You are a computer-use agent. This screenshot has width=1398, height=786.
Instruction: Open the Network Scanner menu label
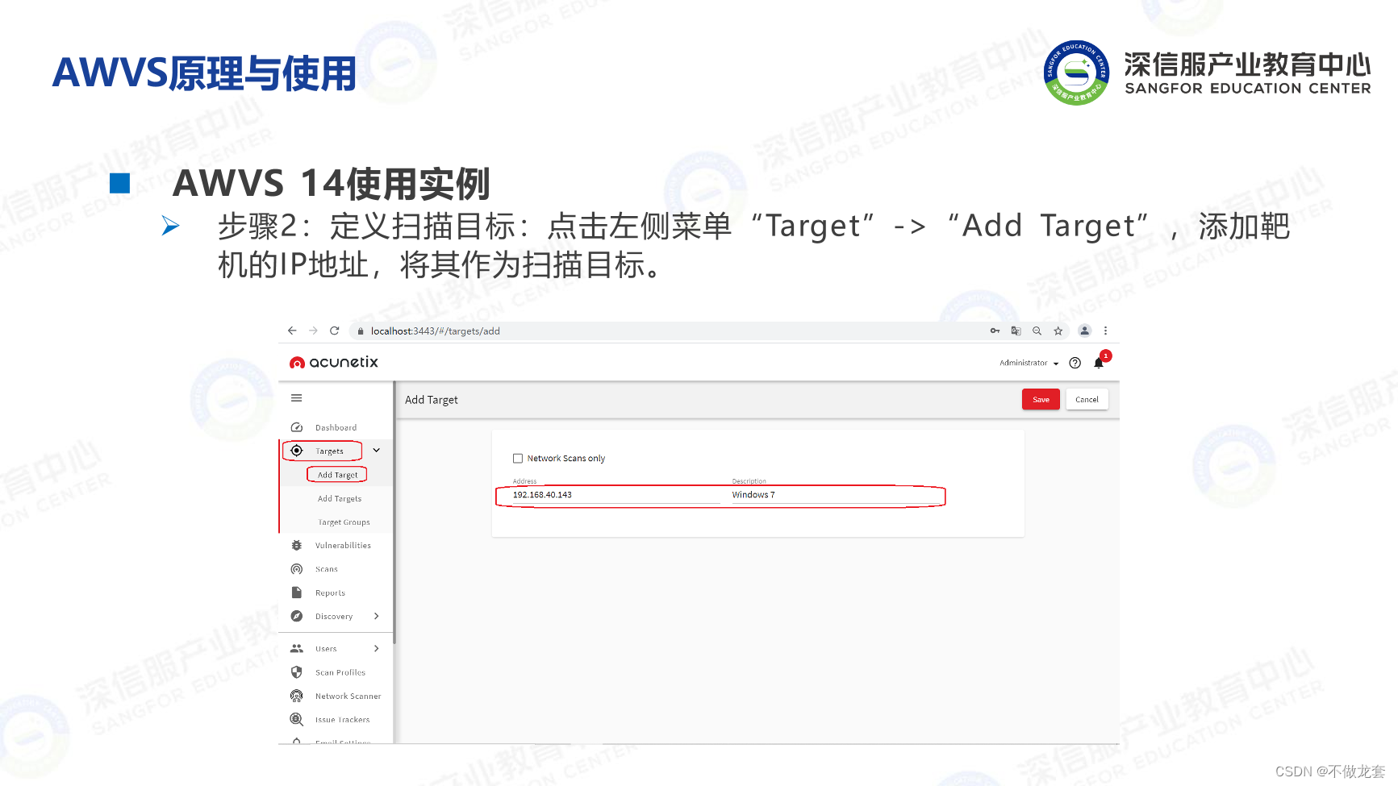pos(348,697)
